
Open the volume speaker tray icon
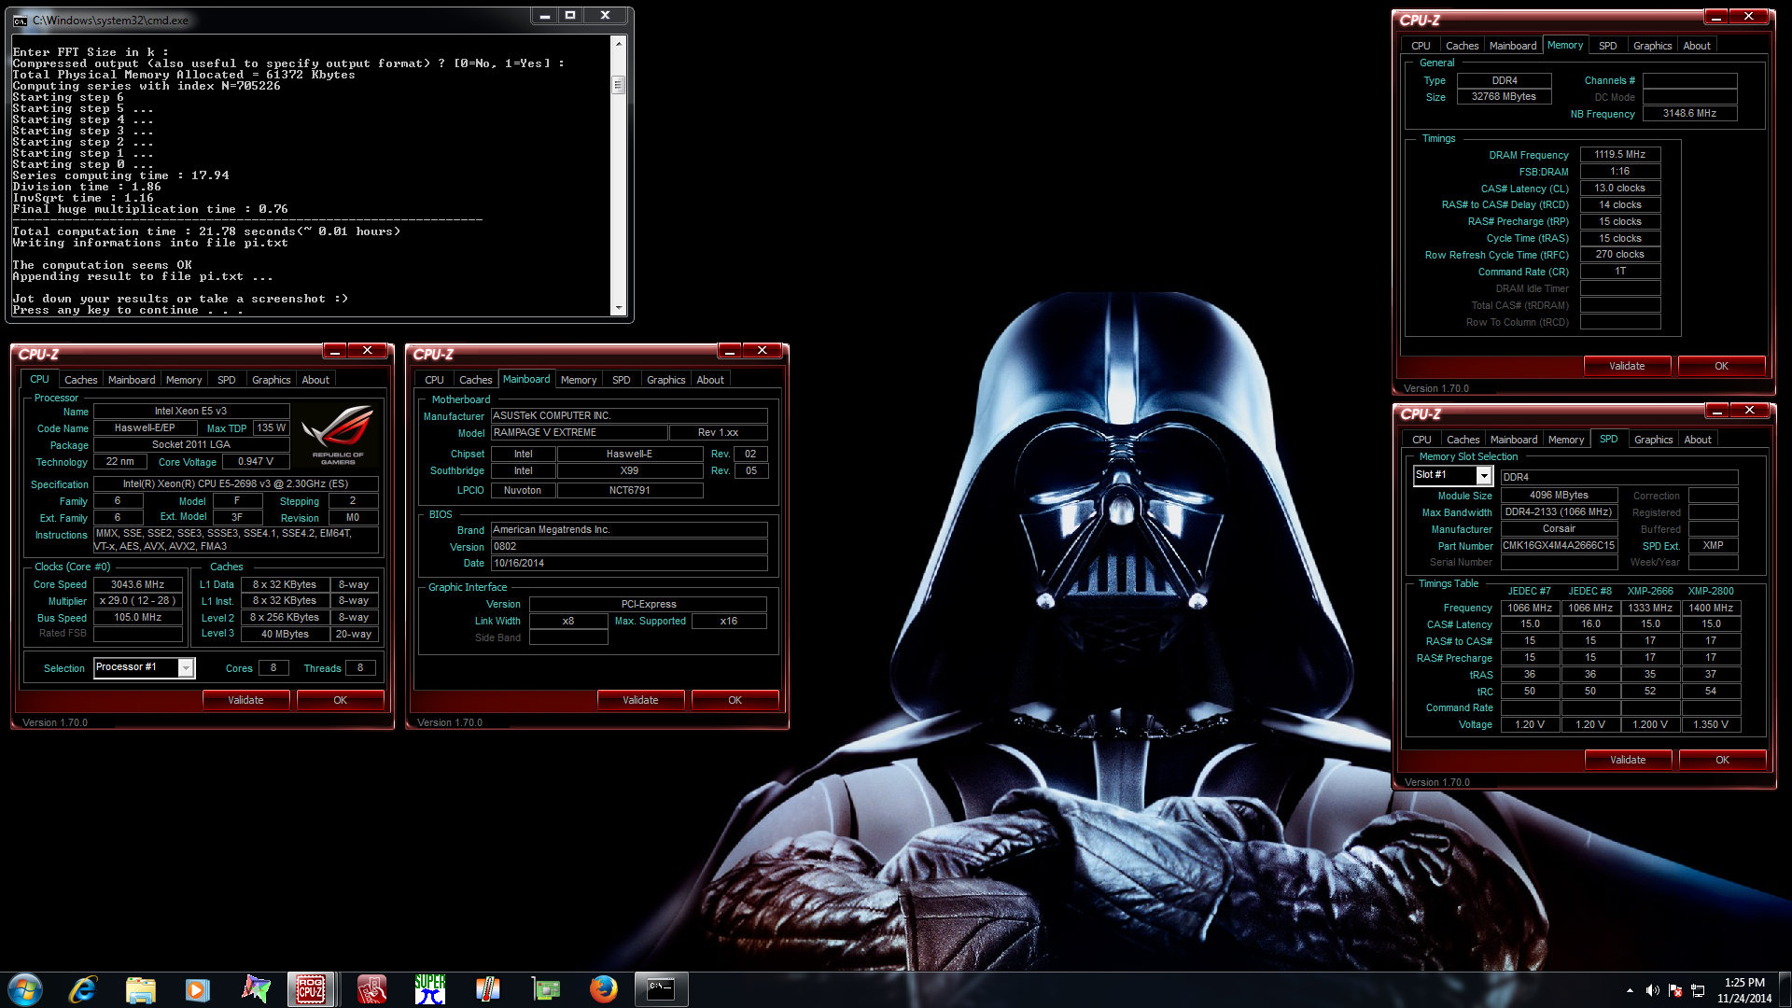point(1652,990)
